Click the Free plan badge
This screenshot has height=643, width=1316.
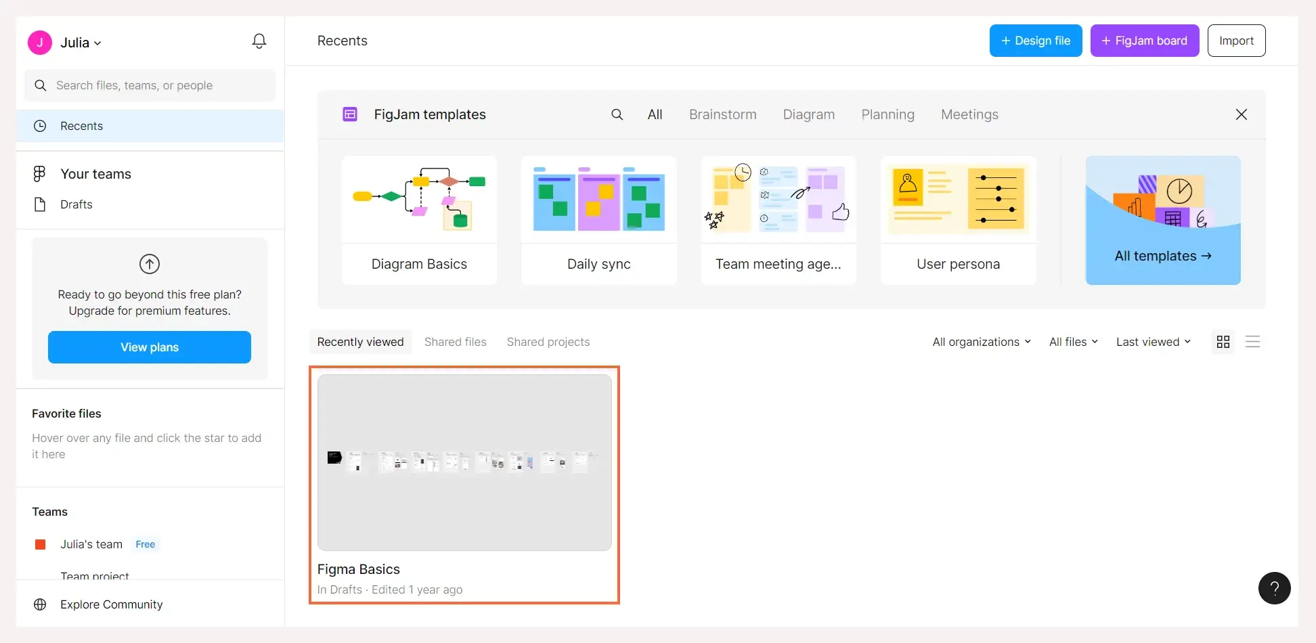[145, 544]
